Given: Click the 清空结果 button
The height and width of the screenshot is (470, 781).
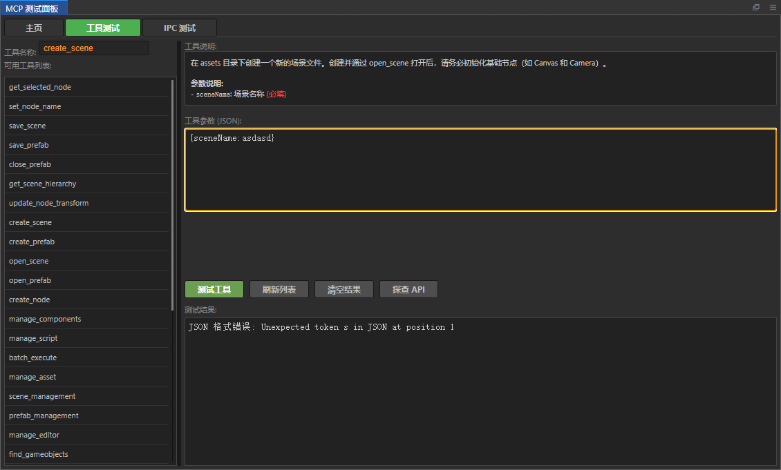Looking at the screenshot, I should 344,289.
